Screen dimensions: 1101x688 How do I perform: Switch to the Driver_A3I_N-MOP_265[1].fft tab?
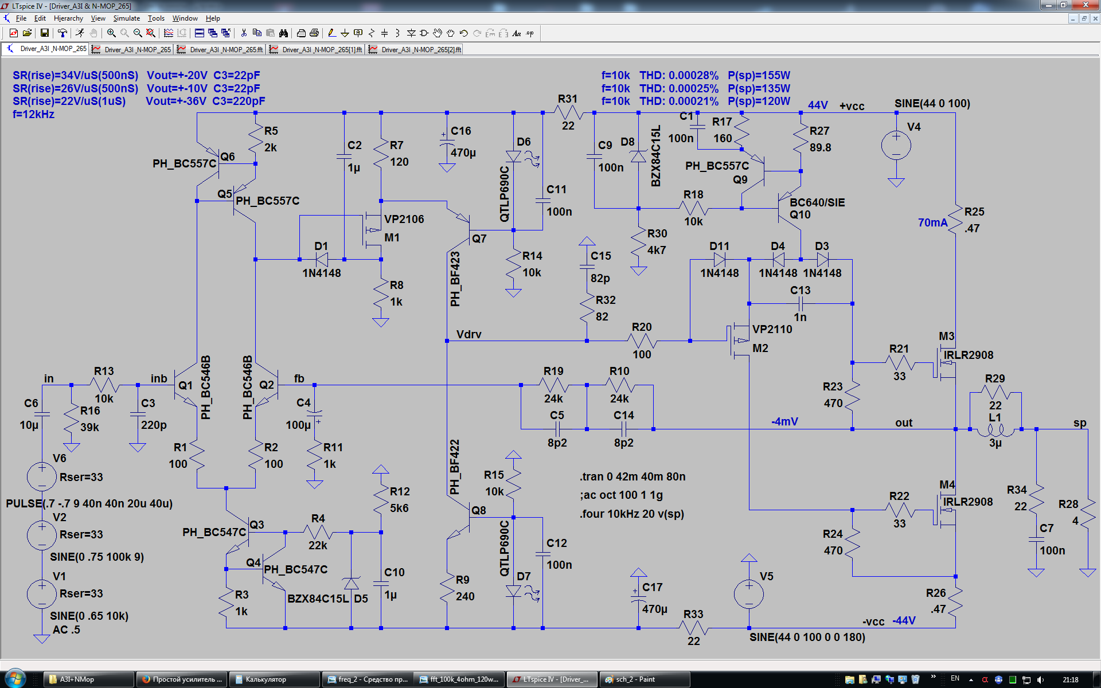[x=316, y=50]
